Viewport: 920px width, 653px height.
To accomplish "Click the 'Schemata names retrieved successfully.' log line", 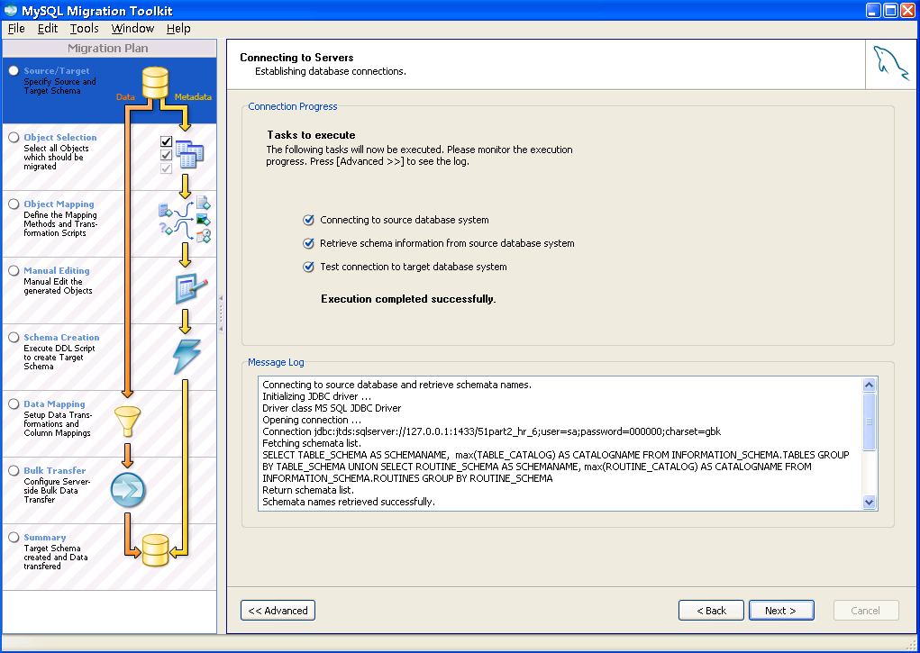I will (349, 503).
